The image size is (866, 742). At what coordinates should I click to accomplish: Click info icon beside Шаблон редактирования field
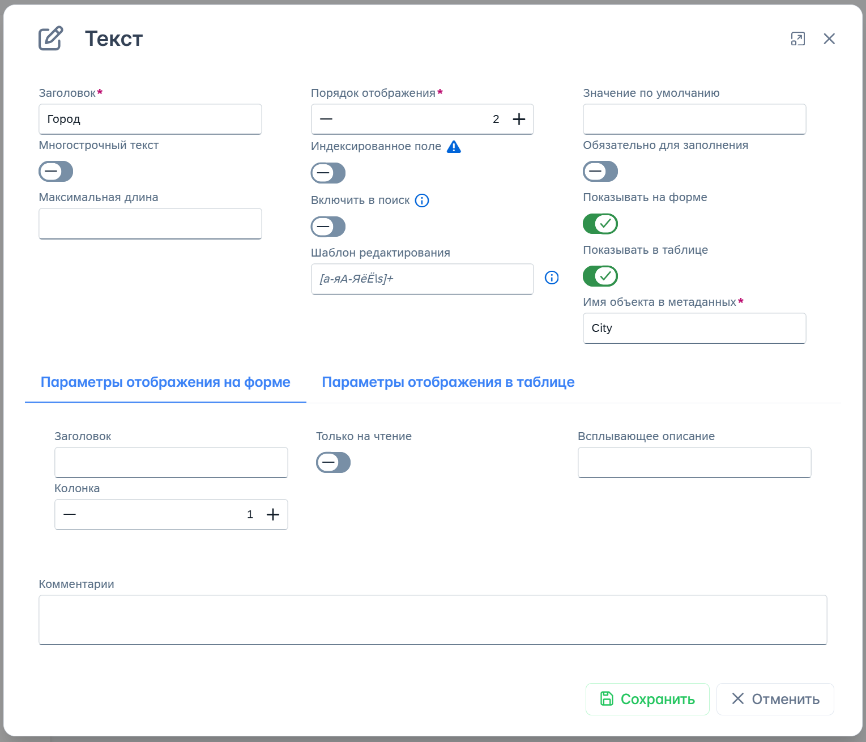click(551, 278)
